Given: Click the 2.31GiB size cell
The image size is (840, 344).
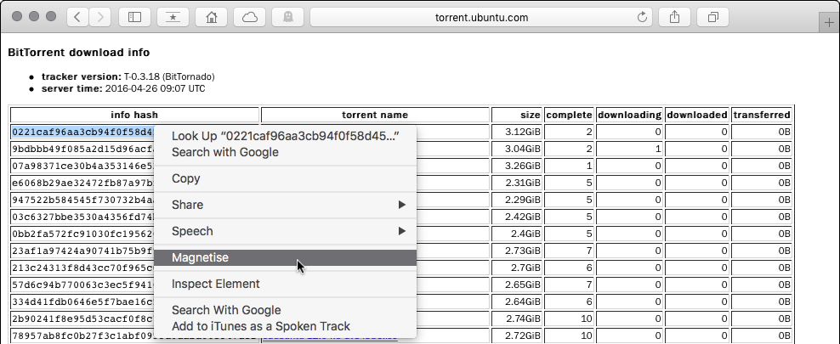Looking at the screenshot, I should click(517, 183).
